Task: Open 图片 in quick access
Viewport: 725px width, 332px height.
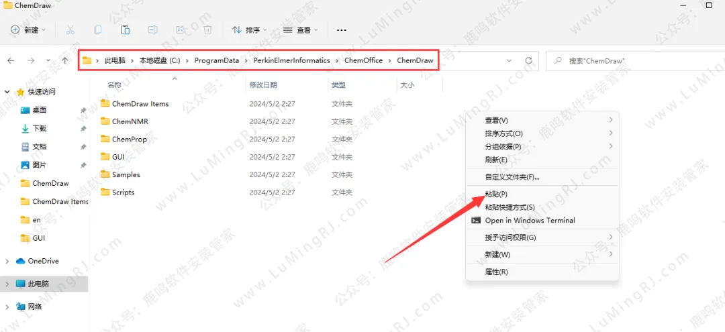Action: pos(34,165)
